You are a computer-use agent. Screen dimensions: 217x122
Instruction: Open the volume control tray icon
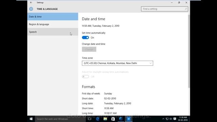point(171,119)
